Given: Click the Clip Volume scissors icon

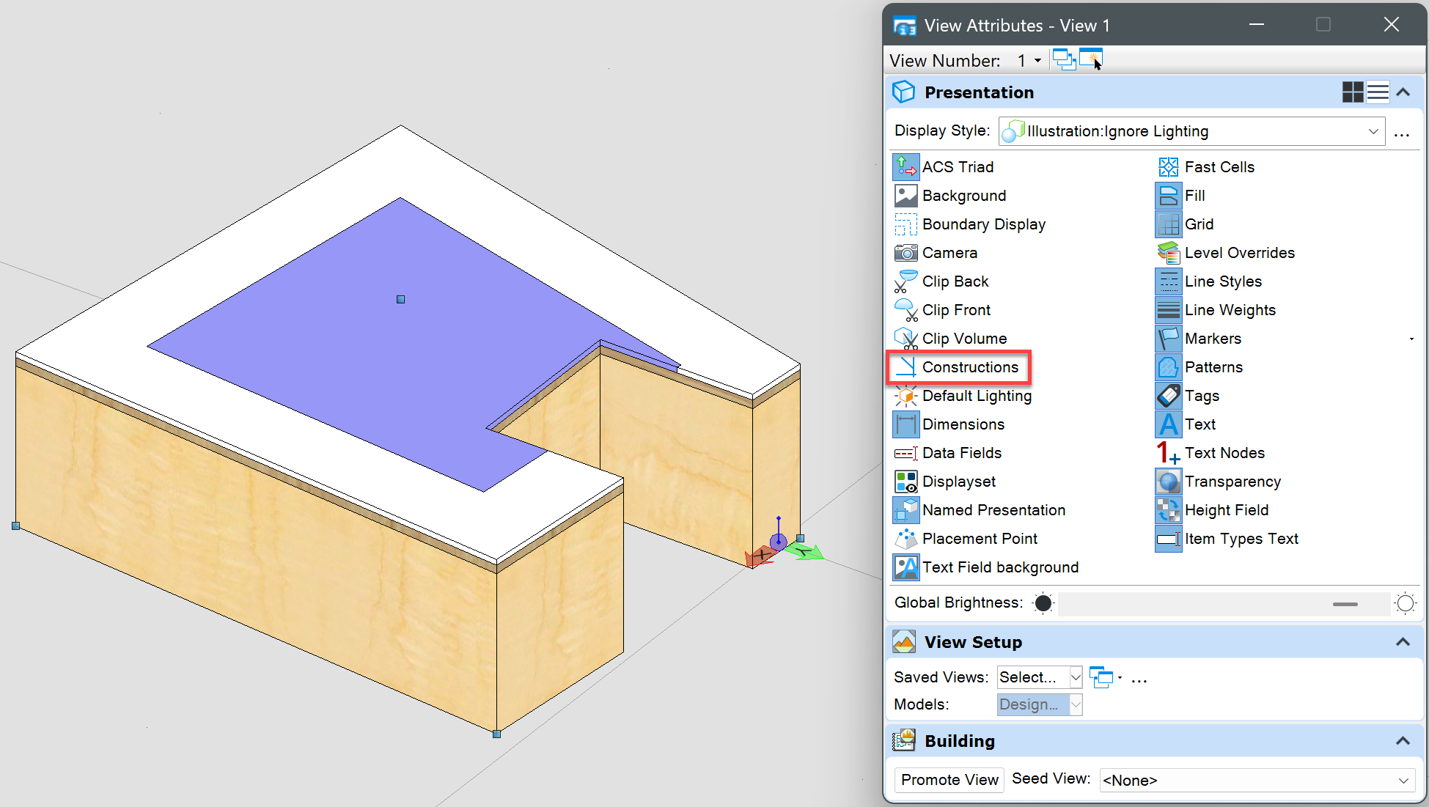Looking at the screenshot, I should 905,339.
